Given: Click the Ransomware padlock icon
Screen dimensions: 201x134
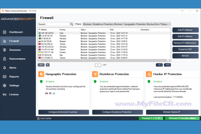Looking at the screenshot, I should (4, 59).
